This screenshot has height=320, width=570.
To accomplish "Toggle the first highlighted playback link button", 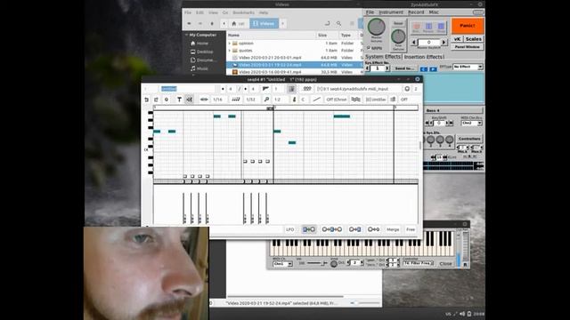I will [x=309, y=229].
